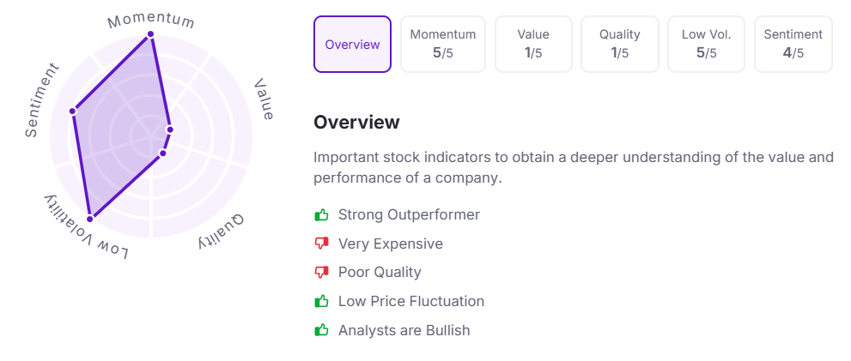Image resolution: width=851 pixels, height=361 pixels.
Task: Click the Value data point on radar chart
Action: coord(170,129)
